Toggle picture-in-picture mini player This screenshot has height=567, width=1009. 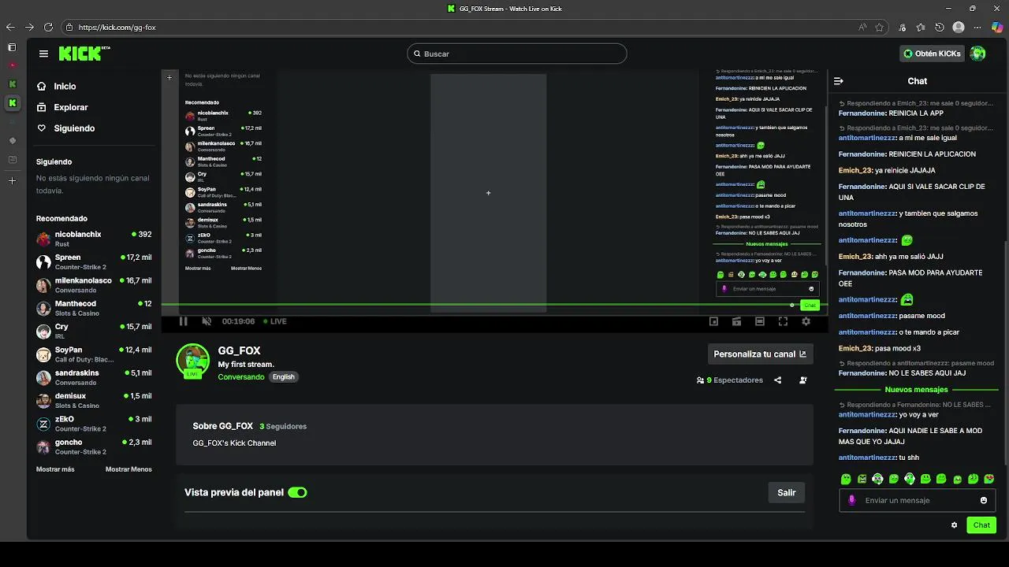[x=713, y=321]
